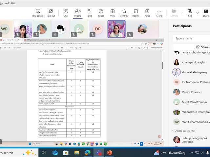Open the Controls menu icon
210x157 pixels.
pyautogui.click(x=124, y=13)
